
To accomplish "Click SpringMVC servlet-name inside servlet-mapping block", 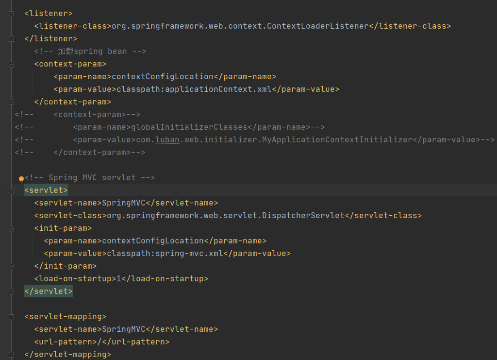I will (124, 329).
